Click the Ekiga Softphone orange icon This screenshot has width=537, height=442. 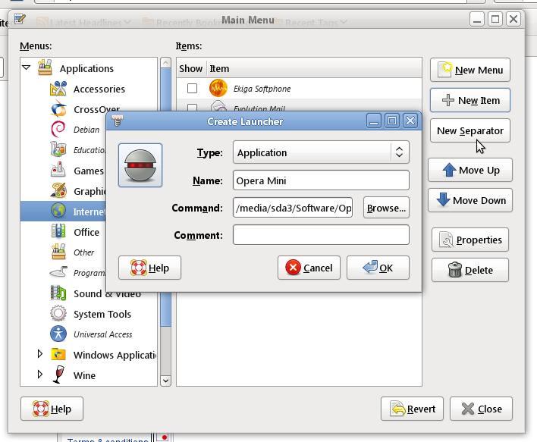point(218,89)
